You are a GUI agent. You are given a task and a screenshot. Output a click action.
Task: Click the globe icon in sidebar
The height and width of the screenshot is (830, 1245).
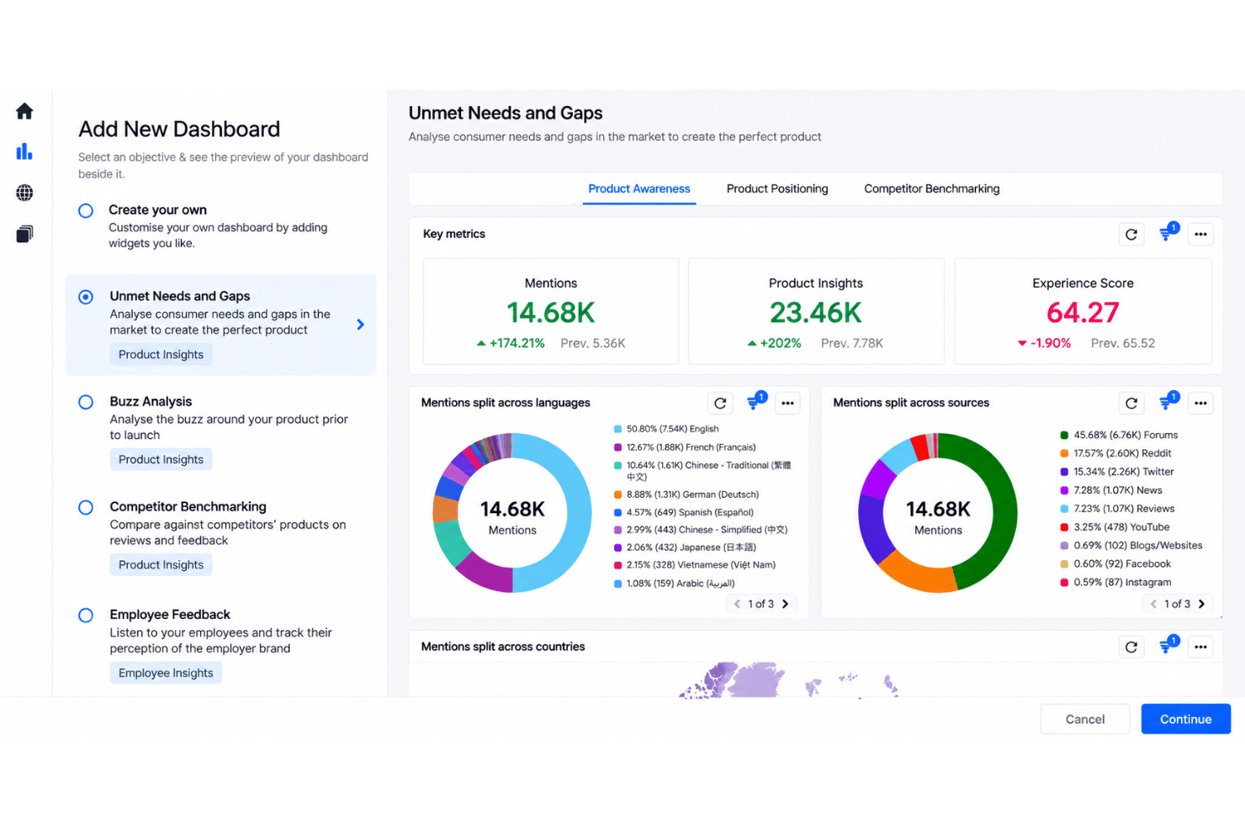coord(24,193)
